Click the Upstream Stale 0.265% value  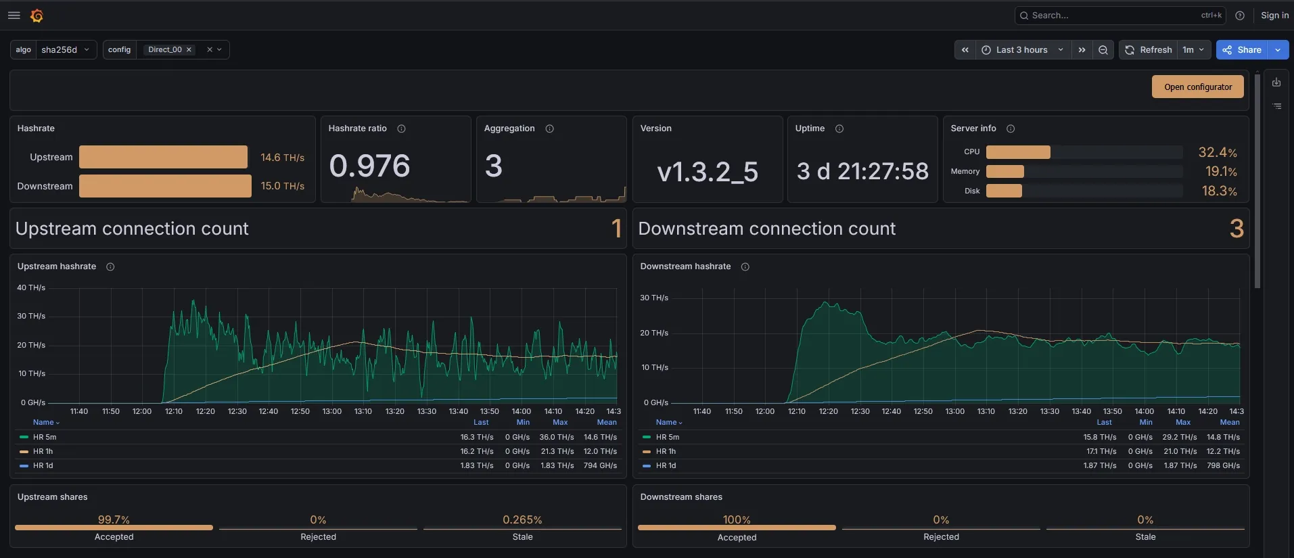pos(522,519)
